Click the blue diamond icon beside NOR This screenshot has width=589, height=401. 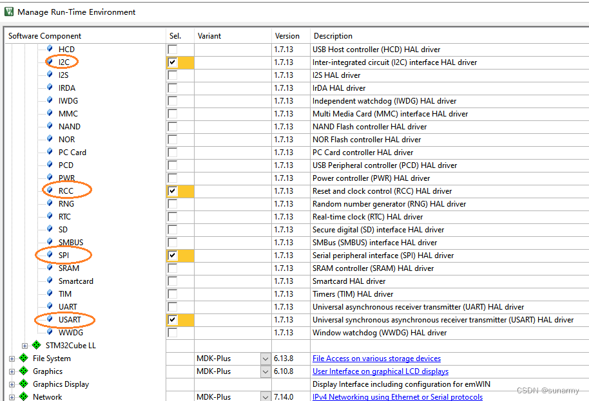pos(50,139)
